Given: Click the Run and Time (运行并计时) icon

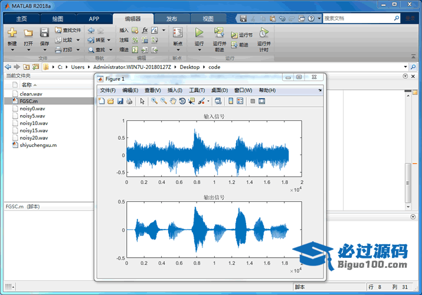Looking at the screenshot, I should (264, 33).
